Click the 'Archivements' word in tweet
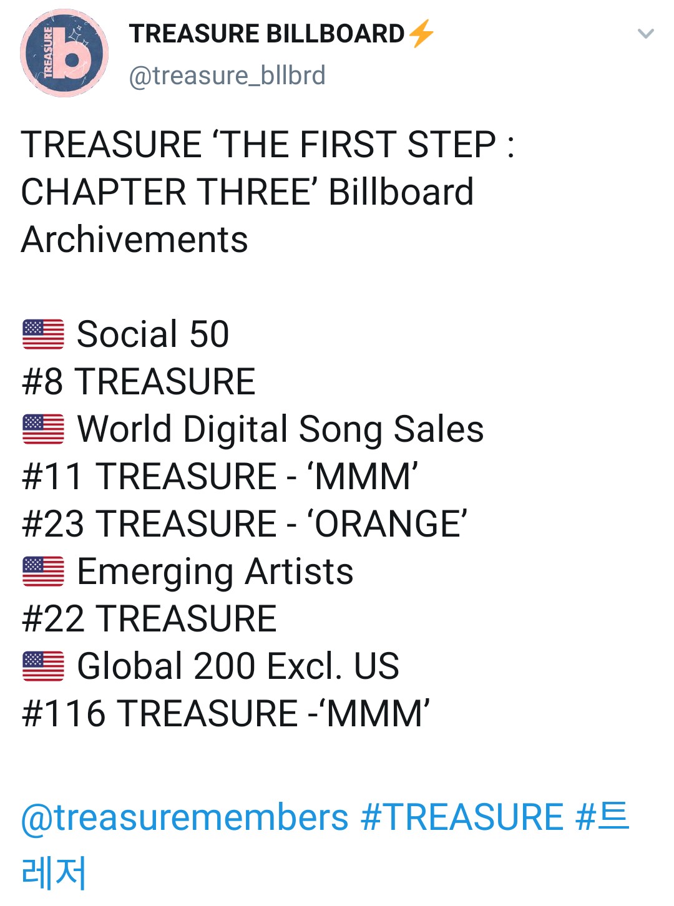The image size is (674, 906). click(x=135, y=240)
